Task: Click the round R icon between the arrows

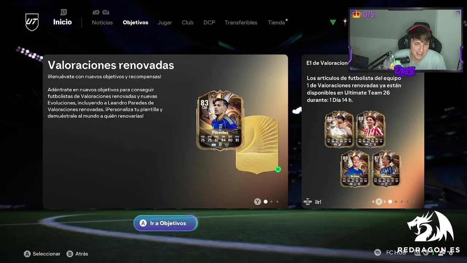Action: (x=379, y=202)
